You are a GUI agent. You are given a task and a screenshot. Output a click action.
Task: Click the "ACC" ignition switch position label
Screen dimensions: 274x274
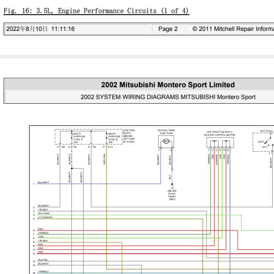264,147
